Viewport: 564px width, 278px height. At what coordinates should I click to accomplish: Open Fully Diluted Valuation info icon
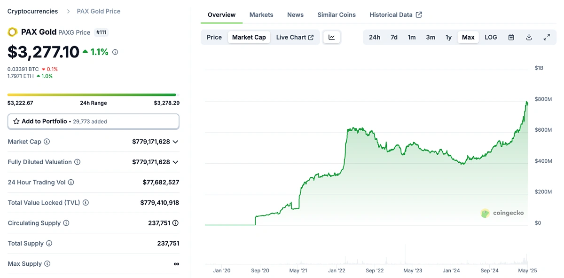click(77, 162)
